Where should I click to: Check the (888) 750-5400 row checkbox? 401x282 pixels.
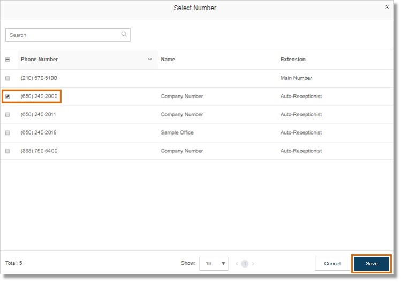click(7, 151)
